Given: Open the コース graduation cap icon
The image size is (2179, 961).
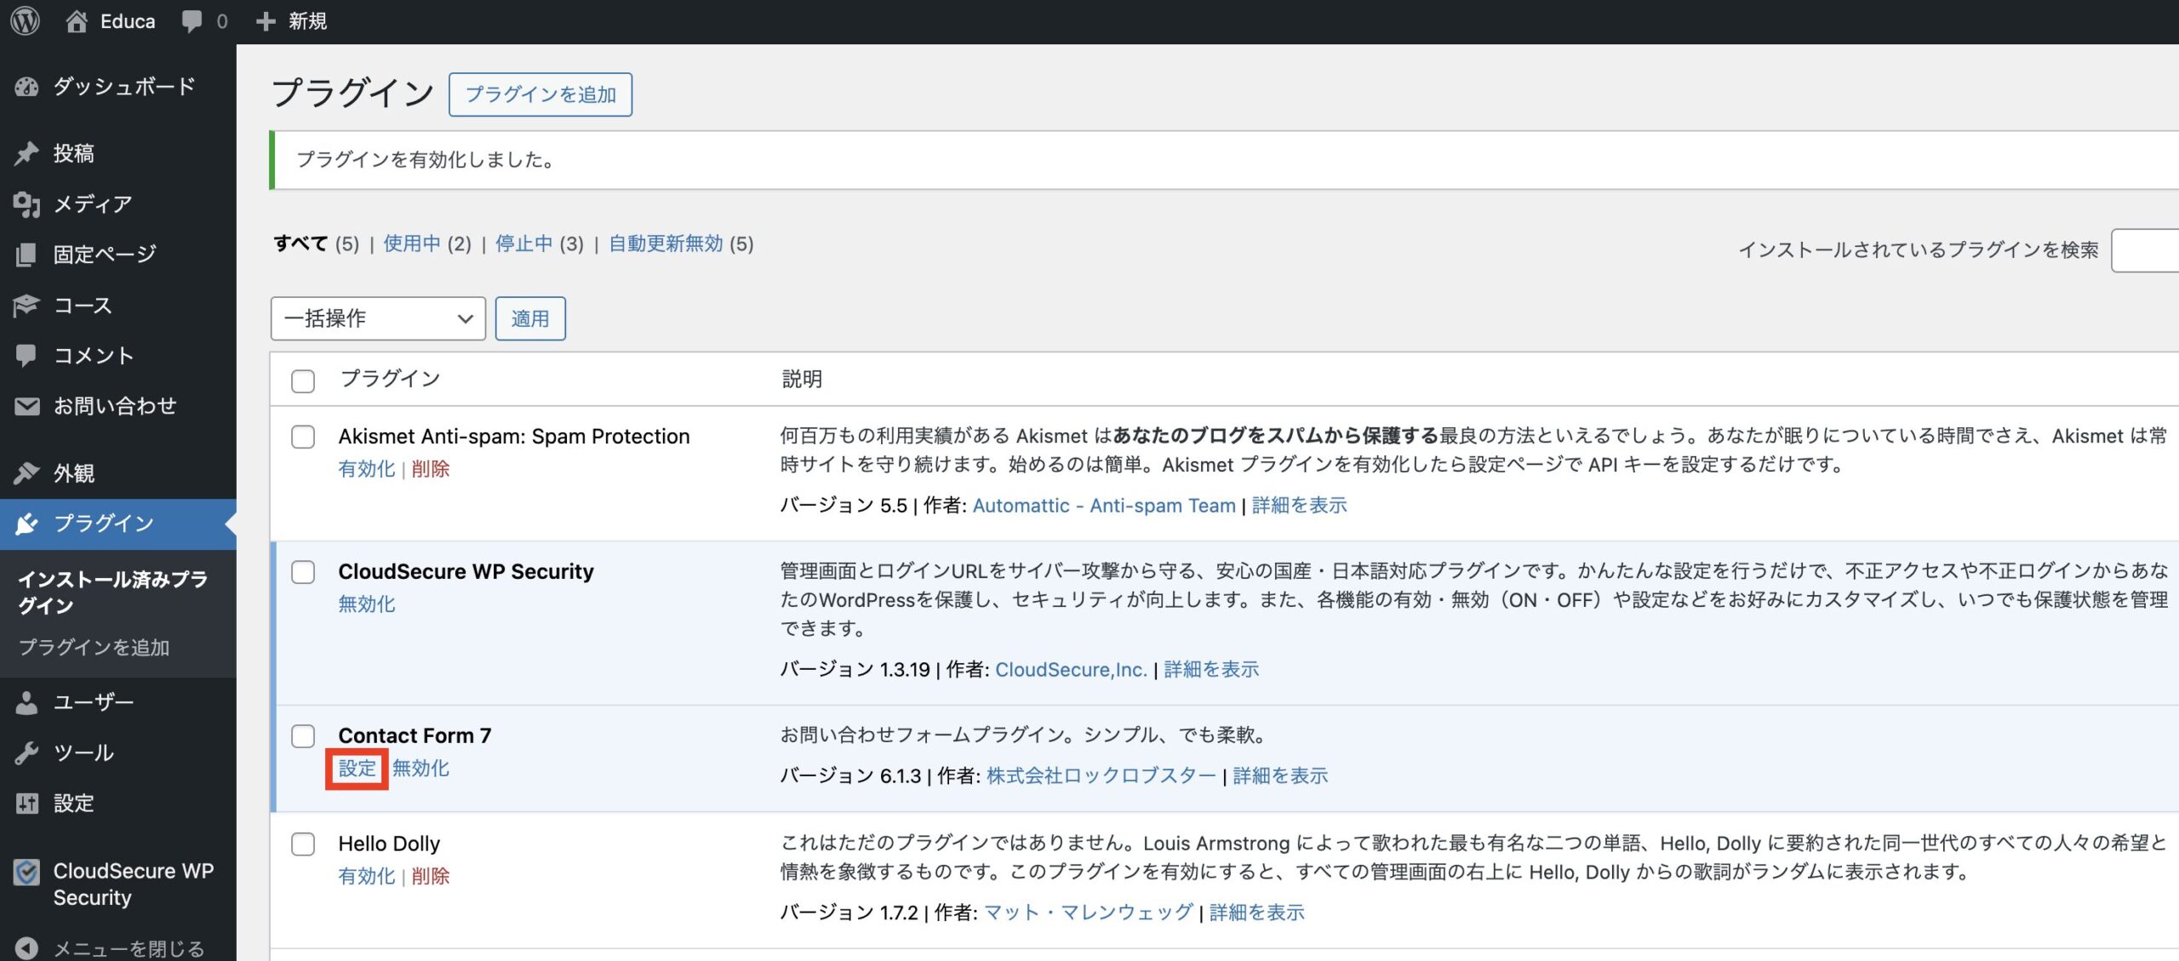Looking at the screenshot, I should click(x=27, y=306).
